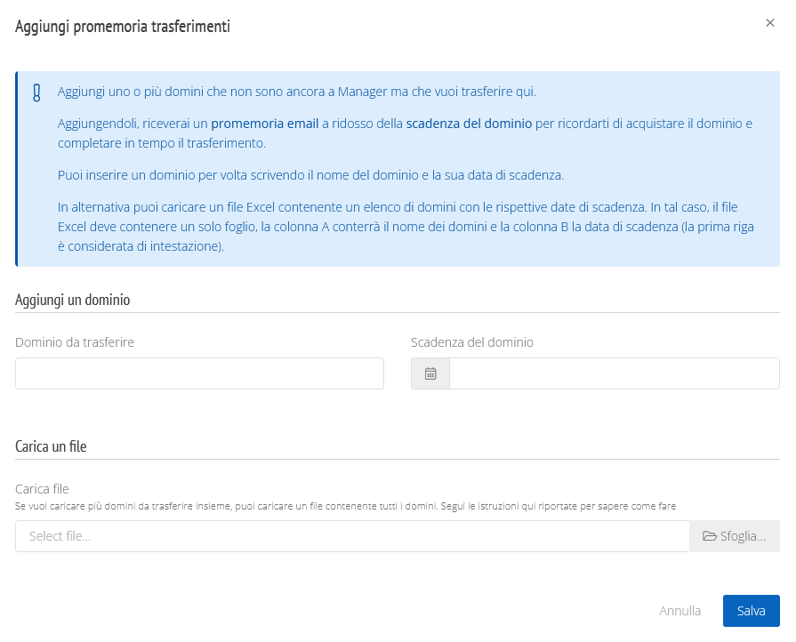Click the 'Dominio da trasferire' field label
This screenshot has height=642, width=796.
[x=75, y=342]
